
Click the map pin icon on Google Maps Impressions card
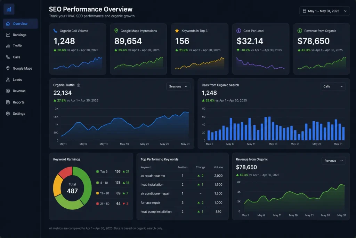[116, 31]
